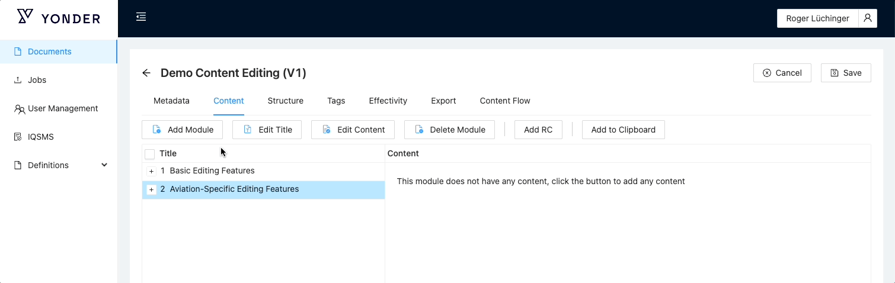Expand the Basic Editing Features module
The width and height of the screenshot is (895, 283).
(152, 171)
